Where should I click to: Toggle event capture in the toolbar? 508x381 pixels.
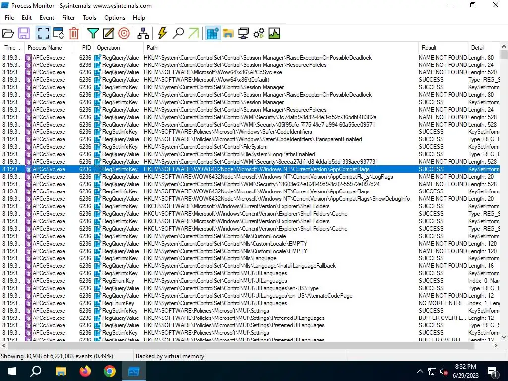(43, 33)
